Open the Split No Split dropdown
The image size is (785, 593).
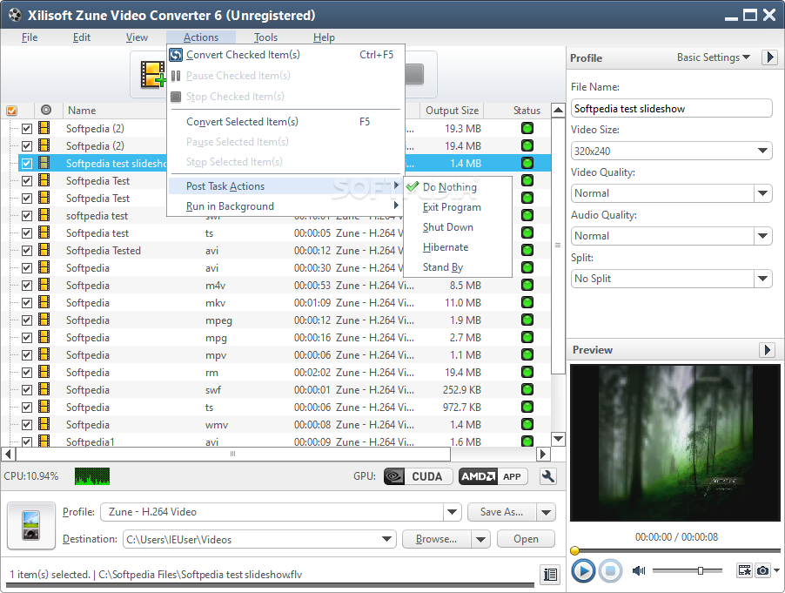click(x=762, y=279)
